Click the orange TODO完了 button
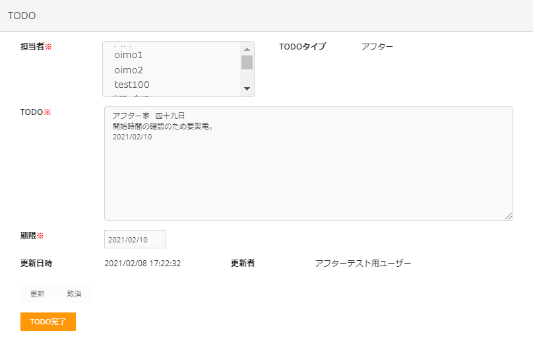 48,322
